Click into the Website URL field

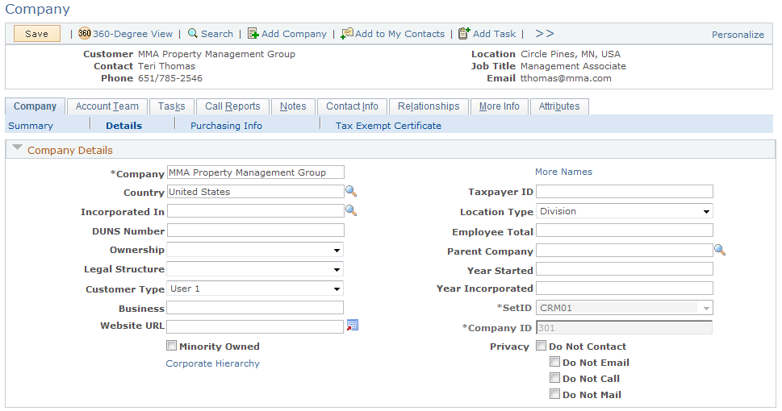(255, 326)
